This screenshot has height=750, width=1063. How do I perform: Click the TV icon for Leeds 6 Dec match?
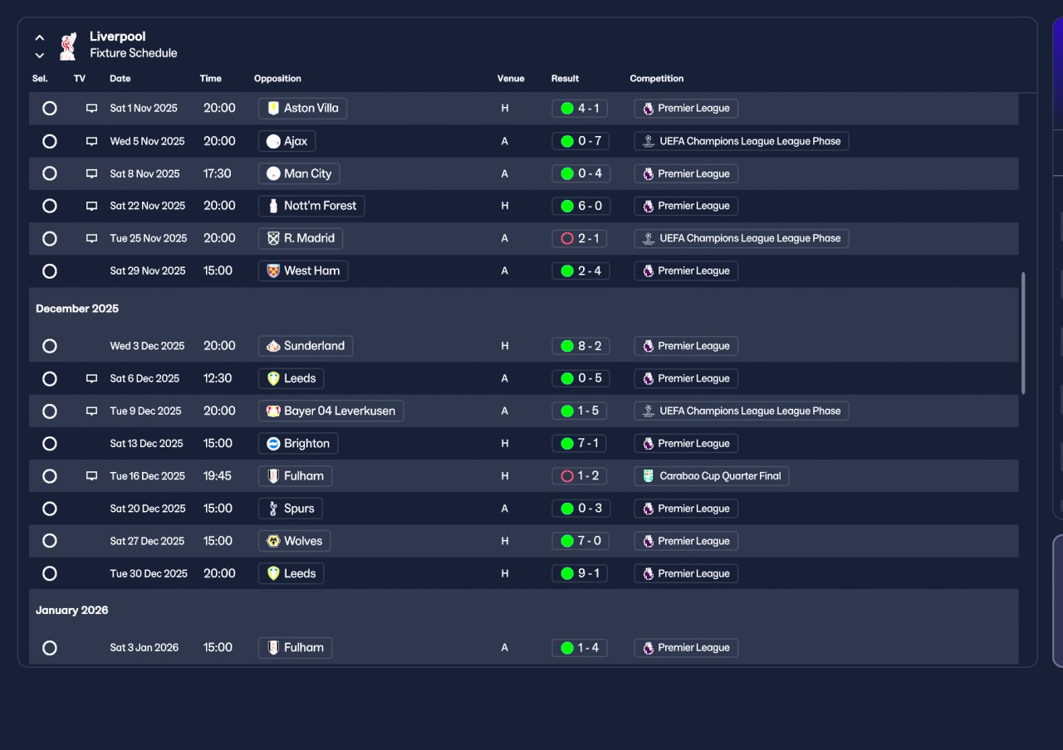click(x=91, y=379)
